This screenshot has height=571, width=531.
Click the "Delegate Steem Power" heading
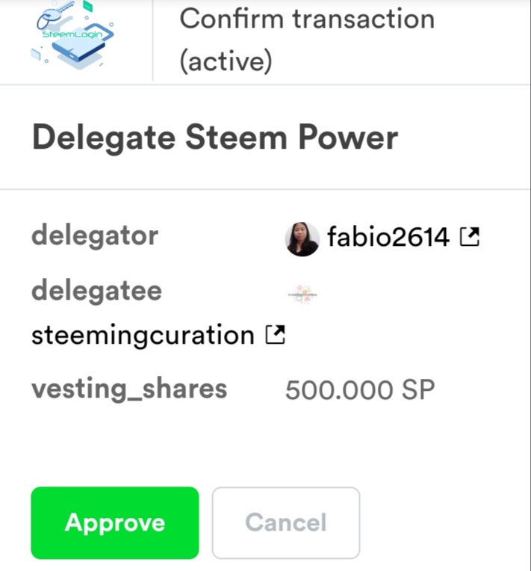(214, 138)
